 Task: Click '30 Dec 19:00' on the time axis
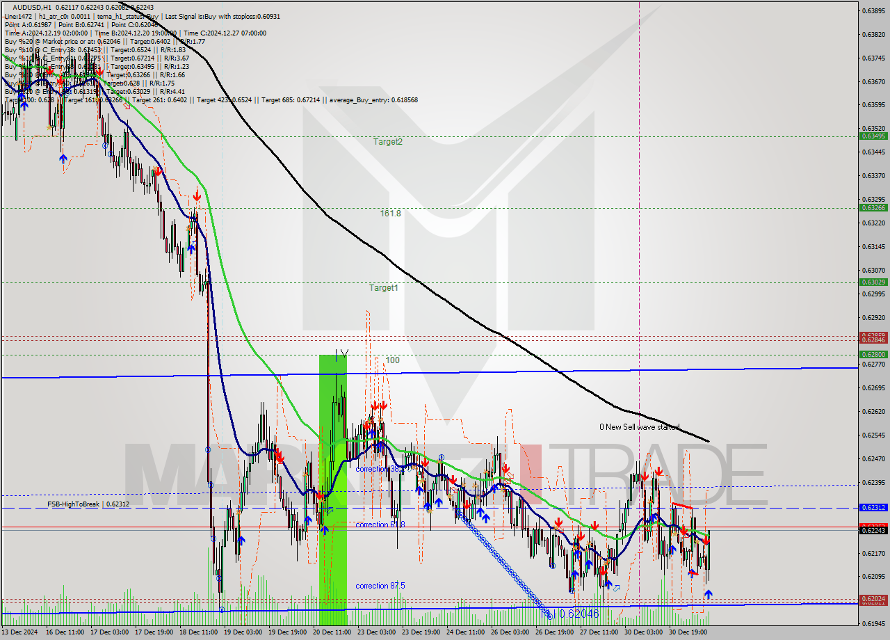click(688, 632)
